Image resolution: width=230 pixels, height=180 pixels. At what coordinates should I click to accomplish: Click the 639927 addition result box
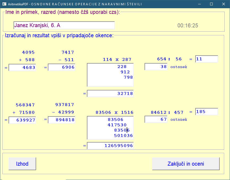[22, 120]
